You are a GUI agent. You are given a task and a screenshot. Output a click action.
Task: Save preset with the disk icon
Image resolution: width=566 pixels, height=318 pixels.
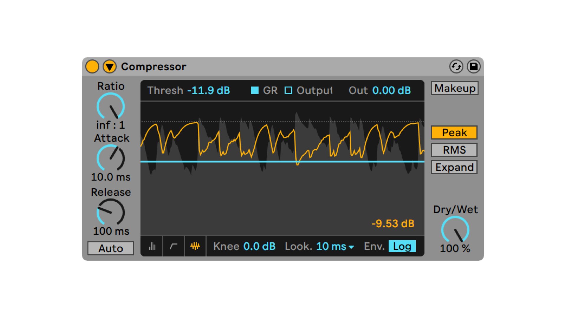click(474, 67)
